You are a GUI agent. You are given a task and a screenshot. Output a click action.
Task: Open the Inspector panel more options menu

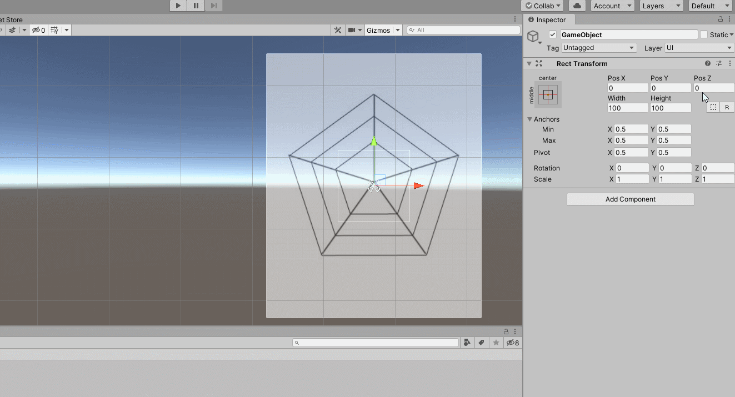[x=729, y=19]
